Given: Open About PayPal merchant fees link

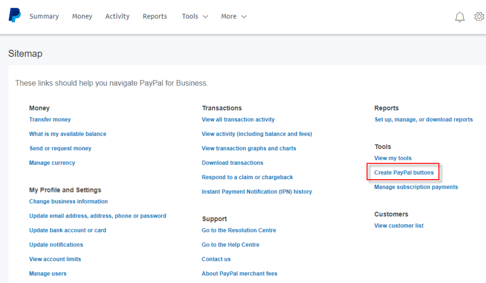Looking at the screenshot, I should pos(240,274).
